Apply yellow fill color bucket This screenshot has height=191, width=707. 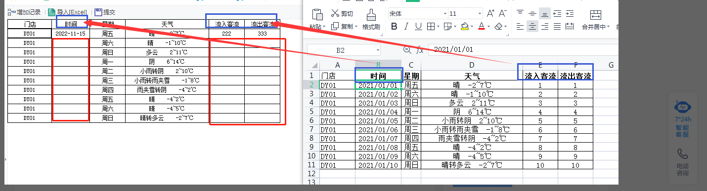click(464, 26)
